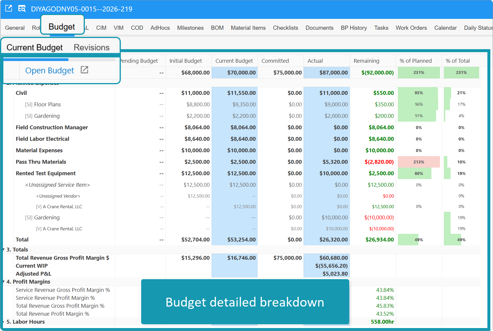Click the EQ search icon in title bar
The width and height of the screenshot is (493, 331).
tap(22, 8)
